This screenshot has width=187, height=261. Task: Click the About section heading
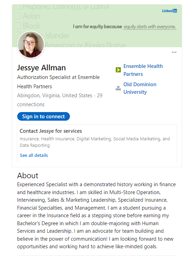28,175
